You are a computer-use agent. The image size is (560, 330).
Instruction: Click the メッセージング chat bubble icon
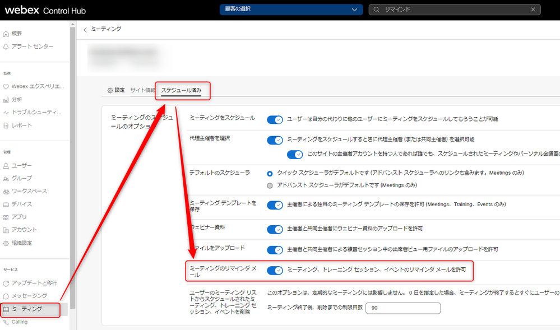tap(6, 296)
